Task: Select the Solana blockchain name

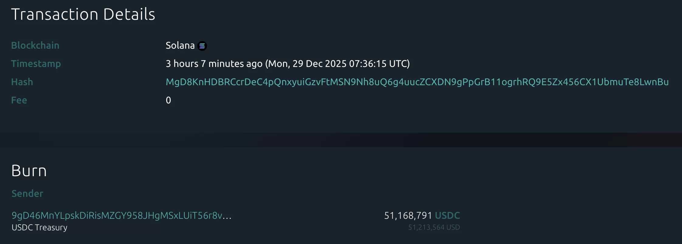Action: pyautogui.click(x=180, y=45)
